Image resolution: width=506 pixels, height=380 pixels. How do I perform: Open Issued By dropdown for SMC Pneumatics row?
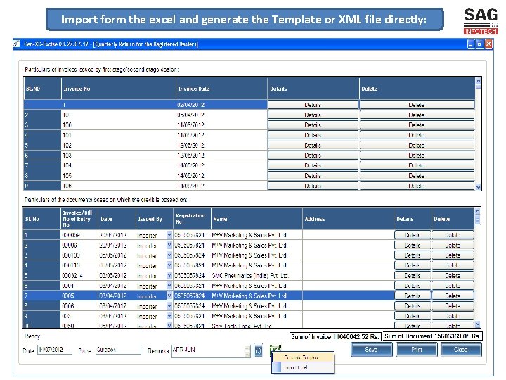point(169,276)
